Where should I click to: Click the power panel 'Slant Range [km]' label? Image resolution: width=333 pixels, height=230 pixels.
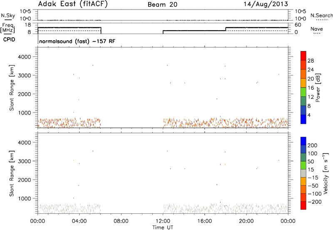click(x=12, y=88)
